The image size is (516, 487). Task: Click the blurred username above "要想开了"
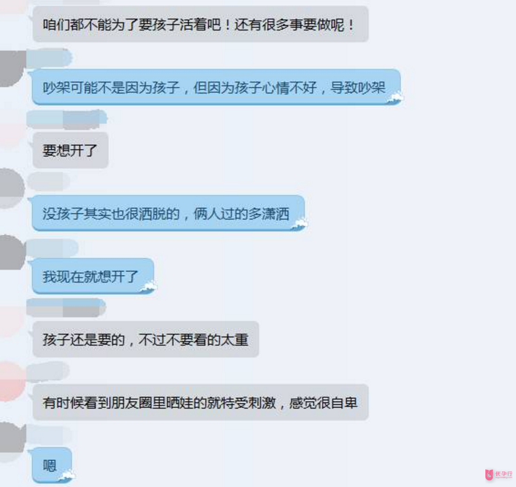pyautogui.click(x=67, y=120)
